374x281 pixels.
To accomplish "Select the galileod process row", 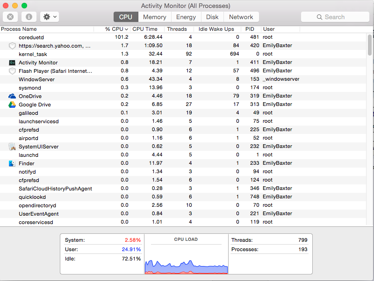I will pos(183,113).
